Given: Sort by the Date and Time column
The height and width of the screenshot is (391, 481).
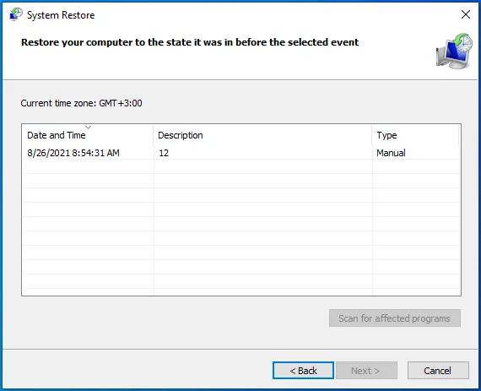Looking at the screenshot, I should [57, 135].
